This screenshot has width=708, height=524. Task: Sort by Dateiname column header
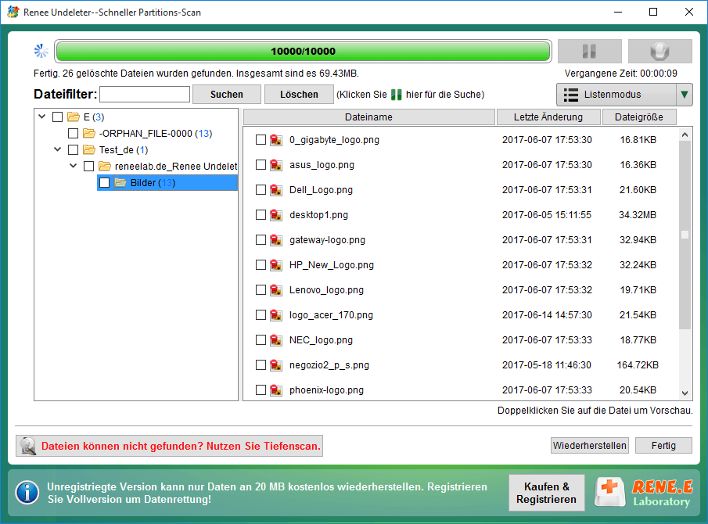pos(369,117)
